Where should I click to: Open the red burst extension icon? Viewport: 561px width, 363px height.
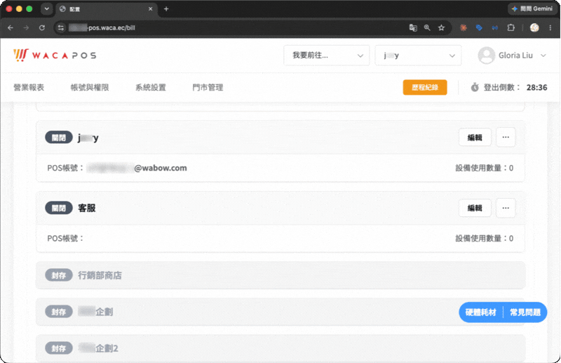coord(464,27)
